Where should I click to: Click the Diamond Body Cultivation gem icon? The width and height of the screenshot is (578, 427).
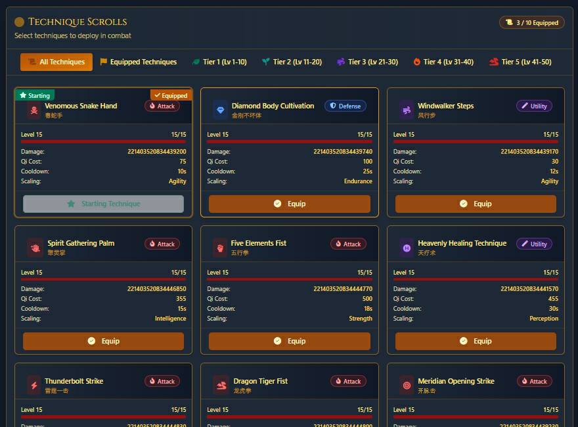[x=220, y=110]
